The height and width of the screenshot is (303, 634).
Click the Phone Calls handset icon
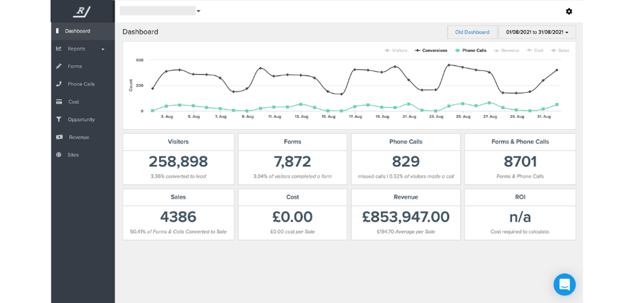point(59,84)
